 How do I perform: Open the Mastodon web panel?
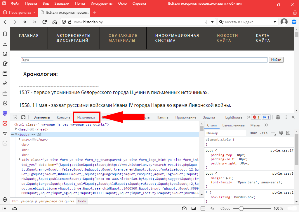pyautogui.click(x=5, y=113)
